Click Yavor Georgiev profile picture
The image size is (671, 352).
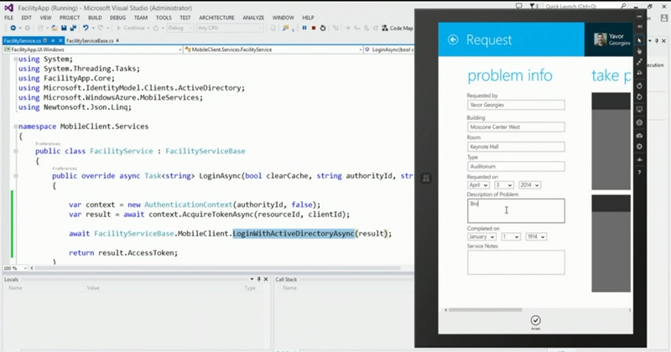(x=600, y=39)
